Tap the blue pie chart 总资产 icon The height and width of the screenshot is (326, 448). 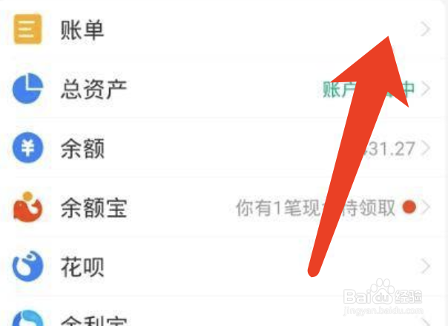pyautogui.click(x=27, y=88)
